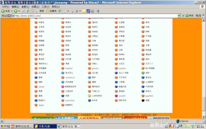This screenshot has width=206, height=129.
Task: Click the Internet zone globe in status bar
Action: (x=178, y=121)
